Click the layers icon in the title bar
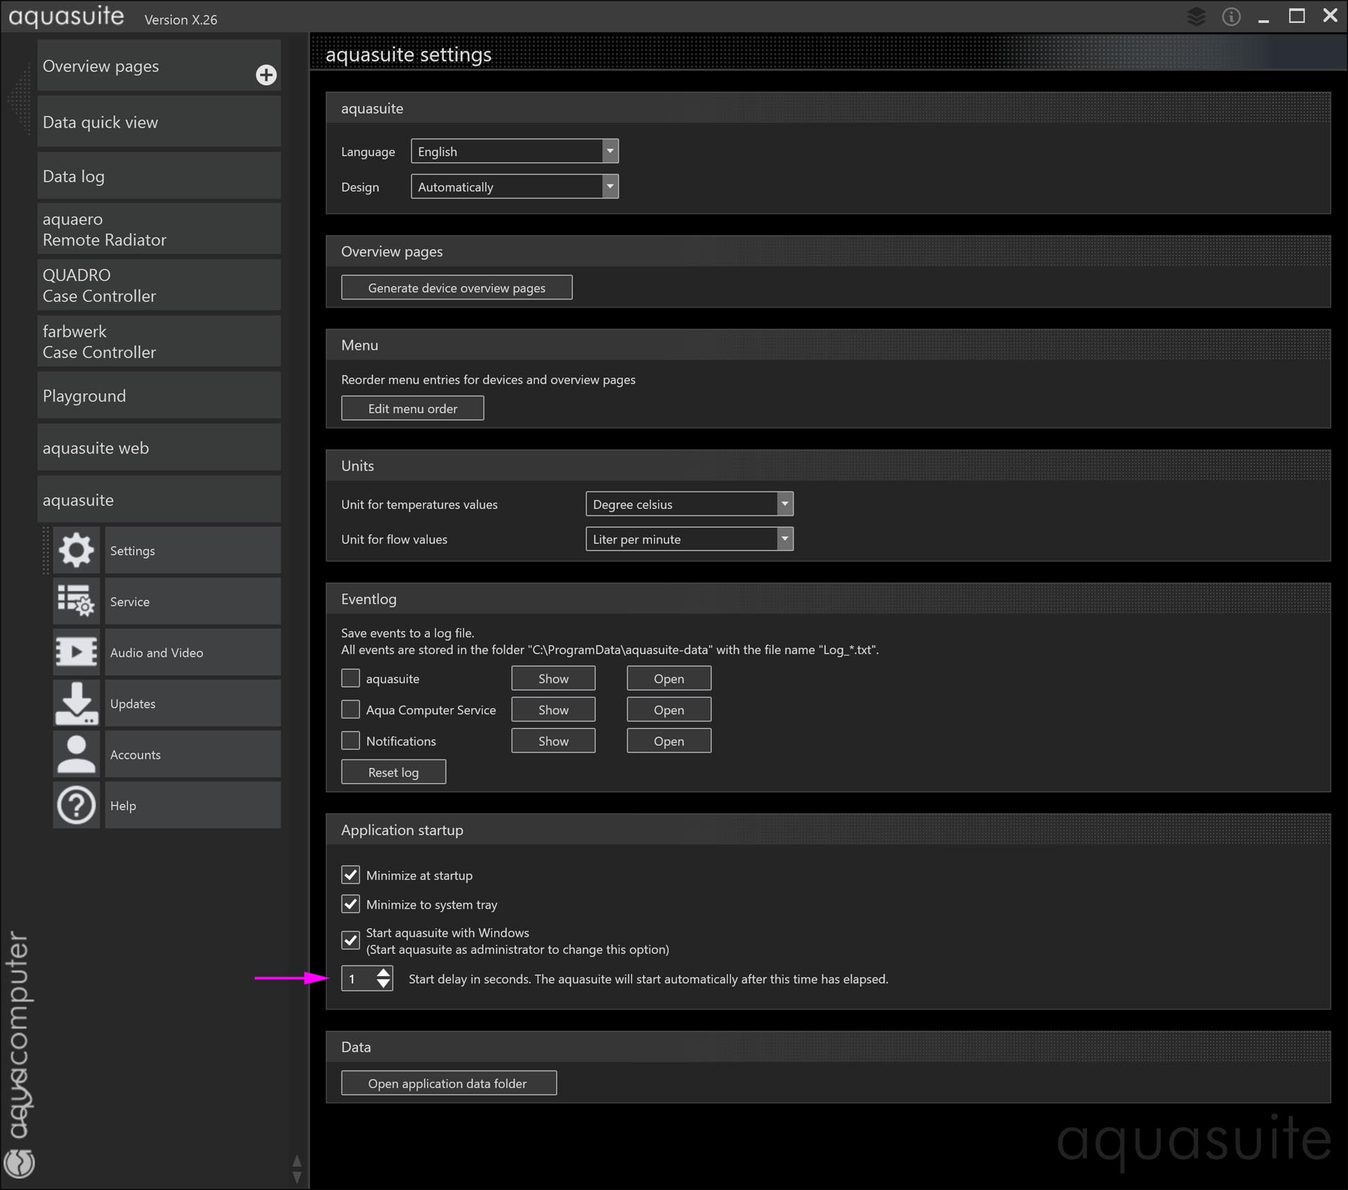The image size is (1348, 1190). tap(1196, 17)
